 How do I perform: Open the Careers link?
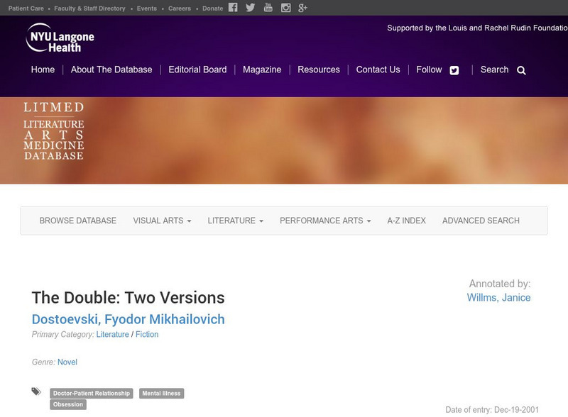tap(180, 9)
